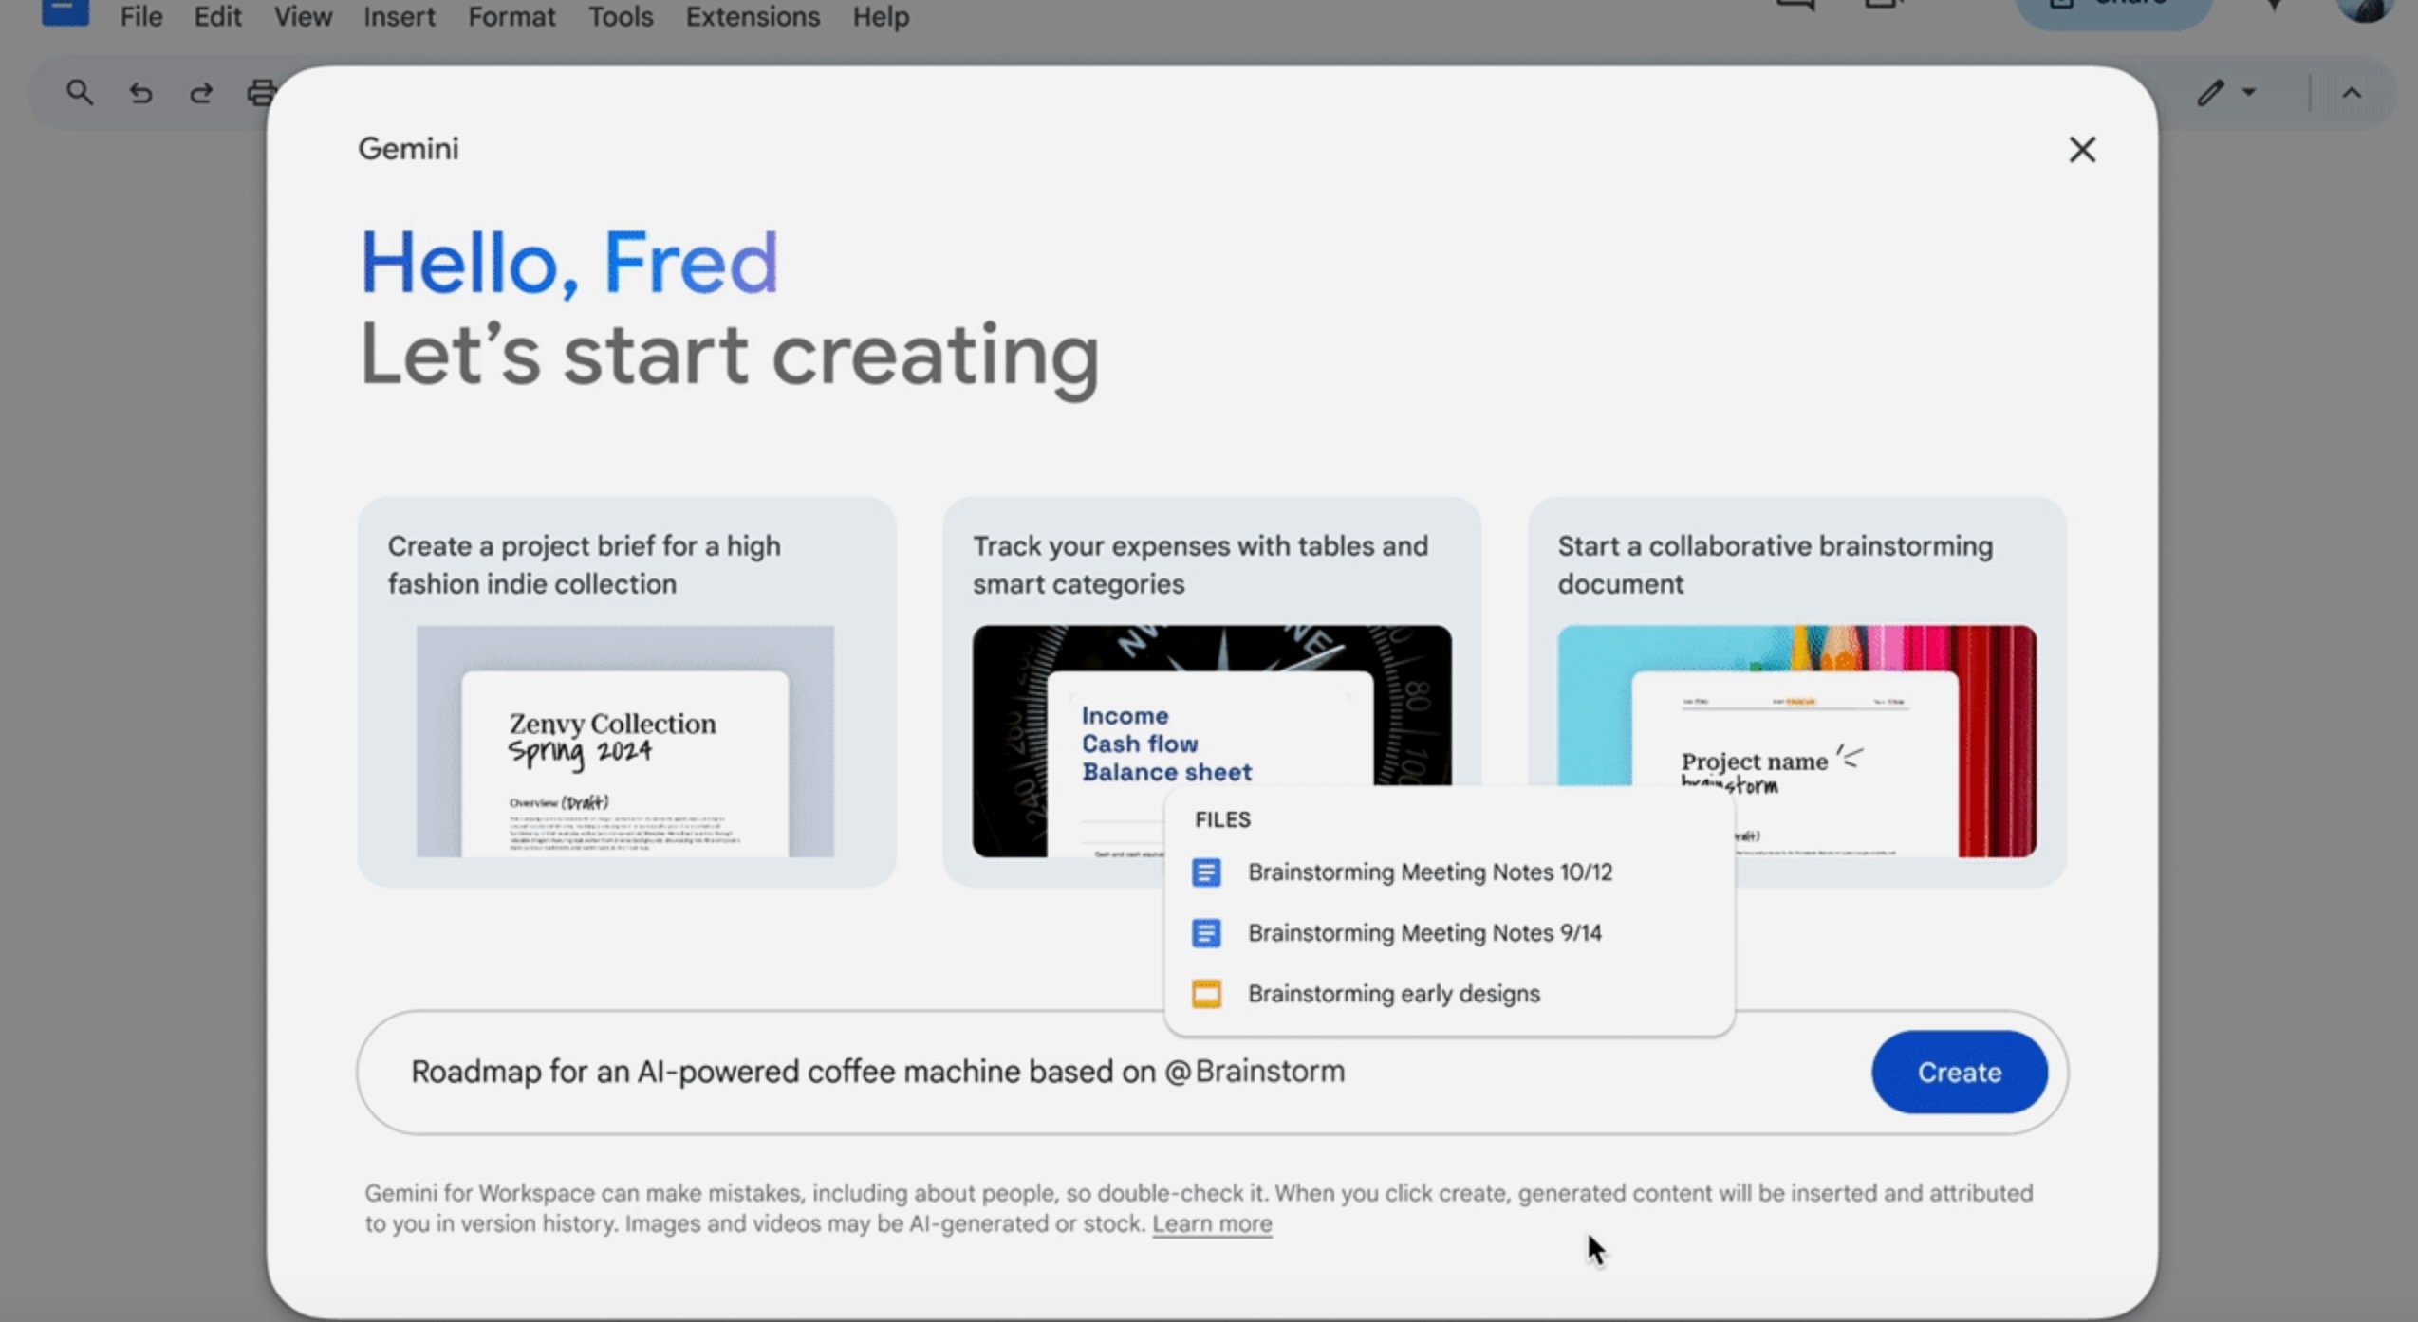Click the Google Docs logo icon
The width and height of the screenshot is (2418, 1322).
coord(65,11)
